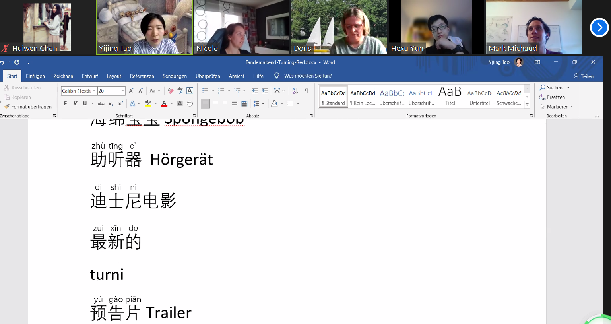Click the multilevel list icon

point(237,91)
